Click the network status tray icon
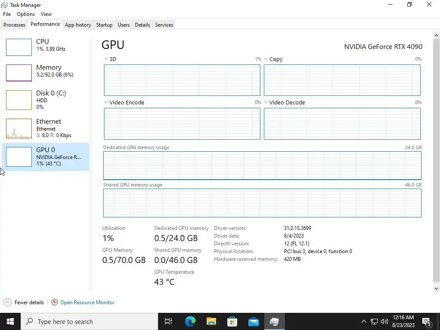This screenshot has height=330, width=440. click(x=374, y=321)
